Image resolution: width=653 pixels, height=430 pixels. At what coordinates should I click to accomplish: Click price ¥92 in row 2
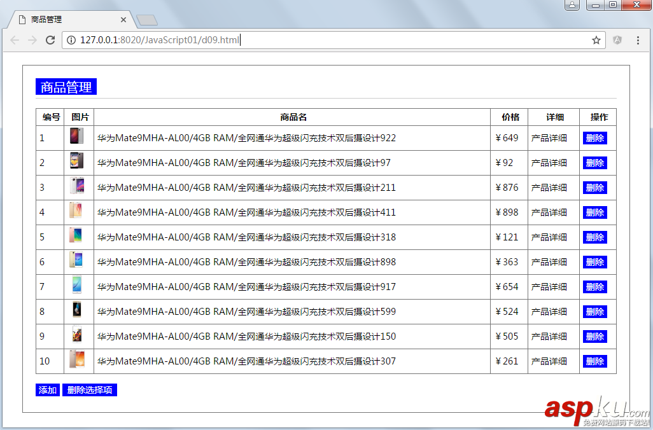coord(504,163)
